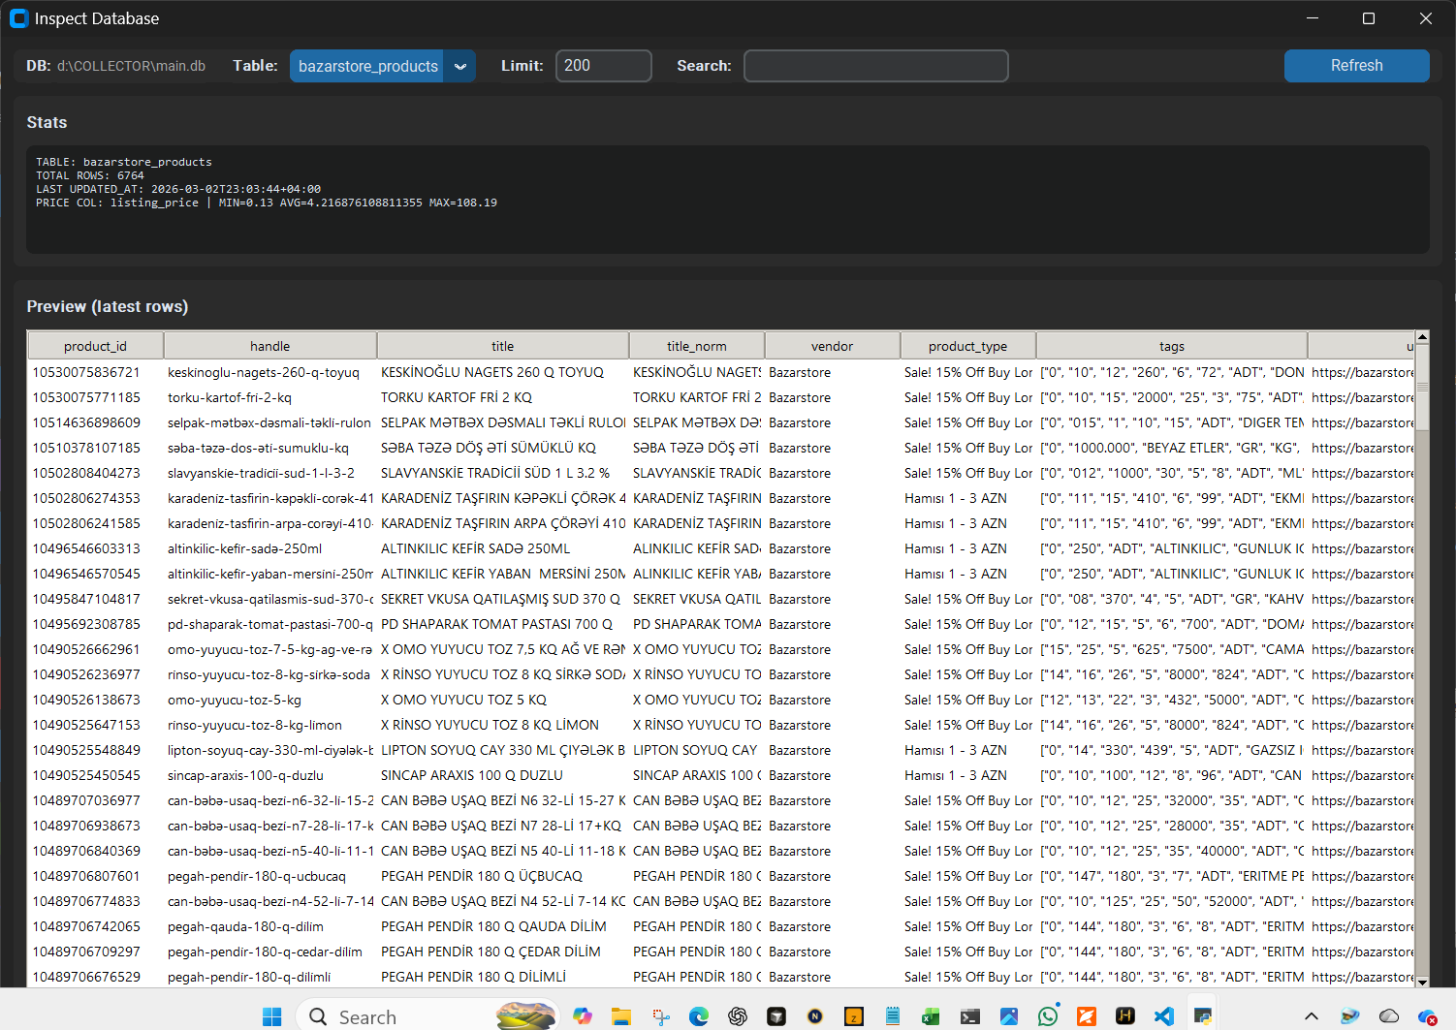
Task: Open Excel from the taskbar
Action: [932, 1016]
